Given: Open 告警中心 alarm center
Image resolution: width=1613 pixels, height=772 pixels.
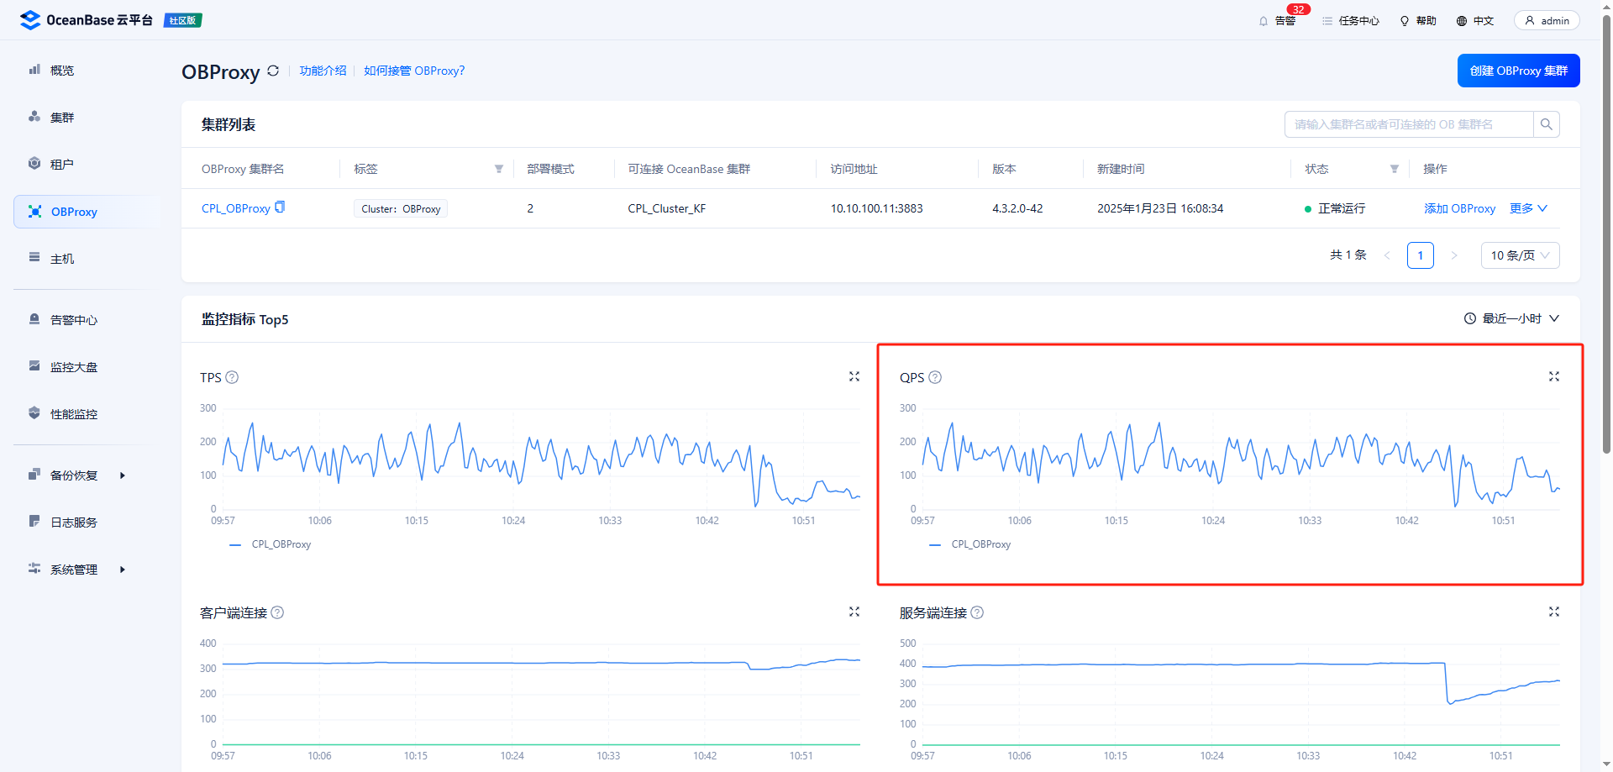Looking at the screenshot, I should [x=74, y=320].
